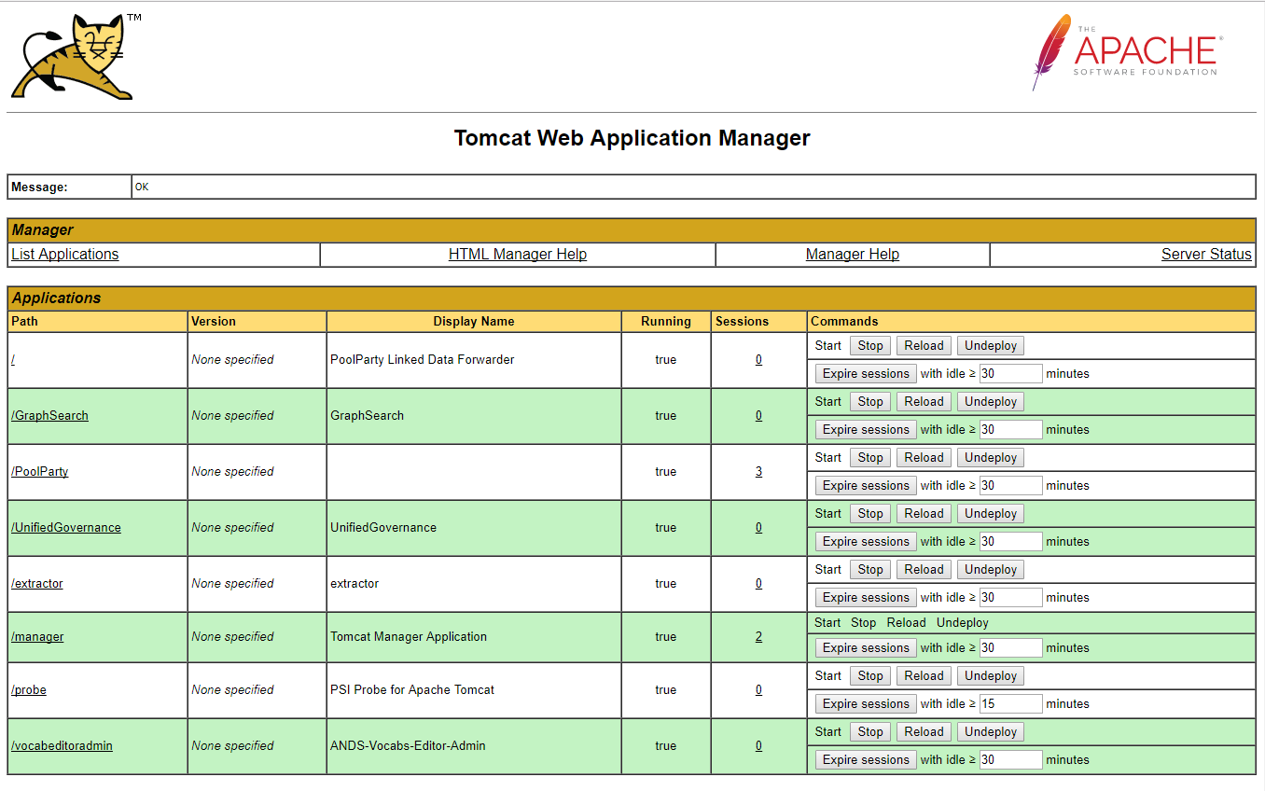The width and height of the screenshot is (1265, 791).
Task: Expire sessions for Tomcat Manager Application
Action: 866,647
